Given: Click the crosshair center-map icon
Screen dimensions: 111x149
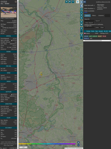Looking at the screenshot, I should [x=81, y=9].
